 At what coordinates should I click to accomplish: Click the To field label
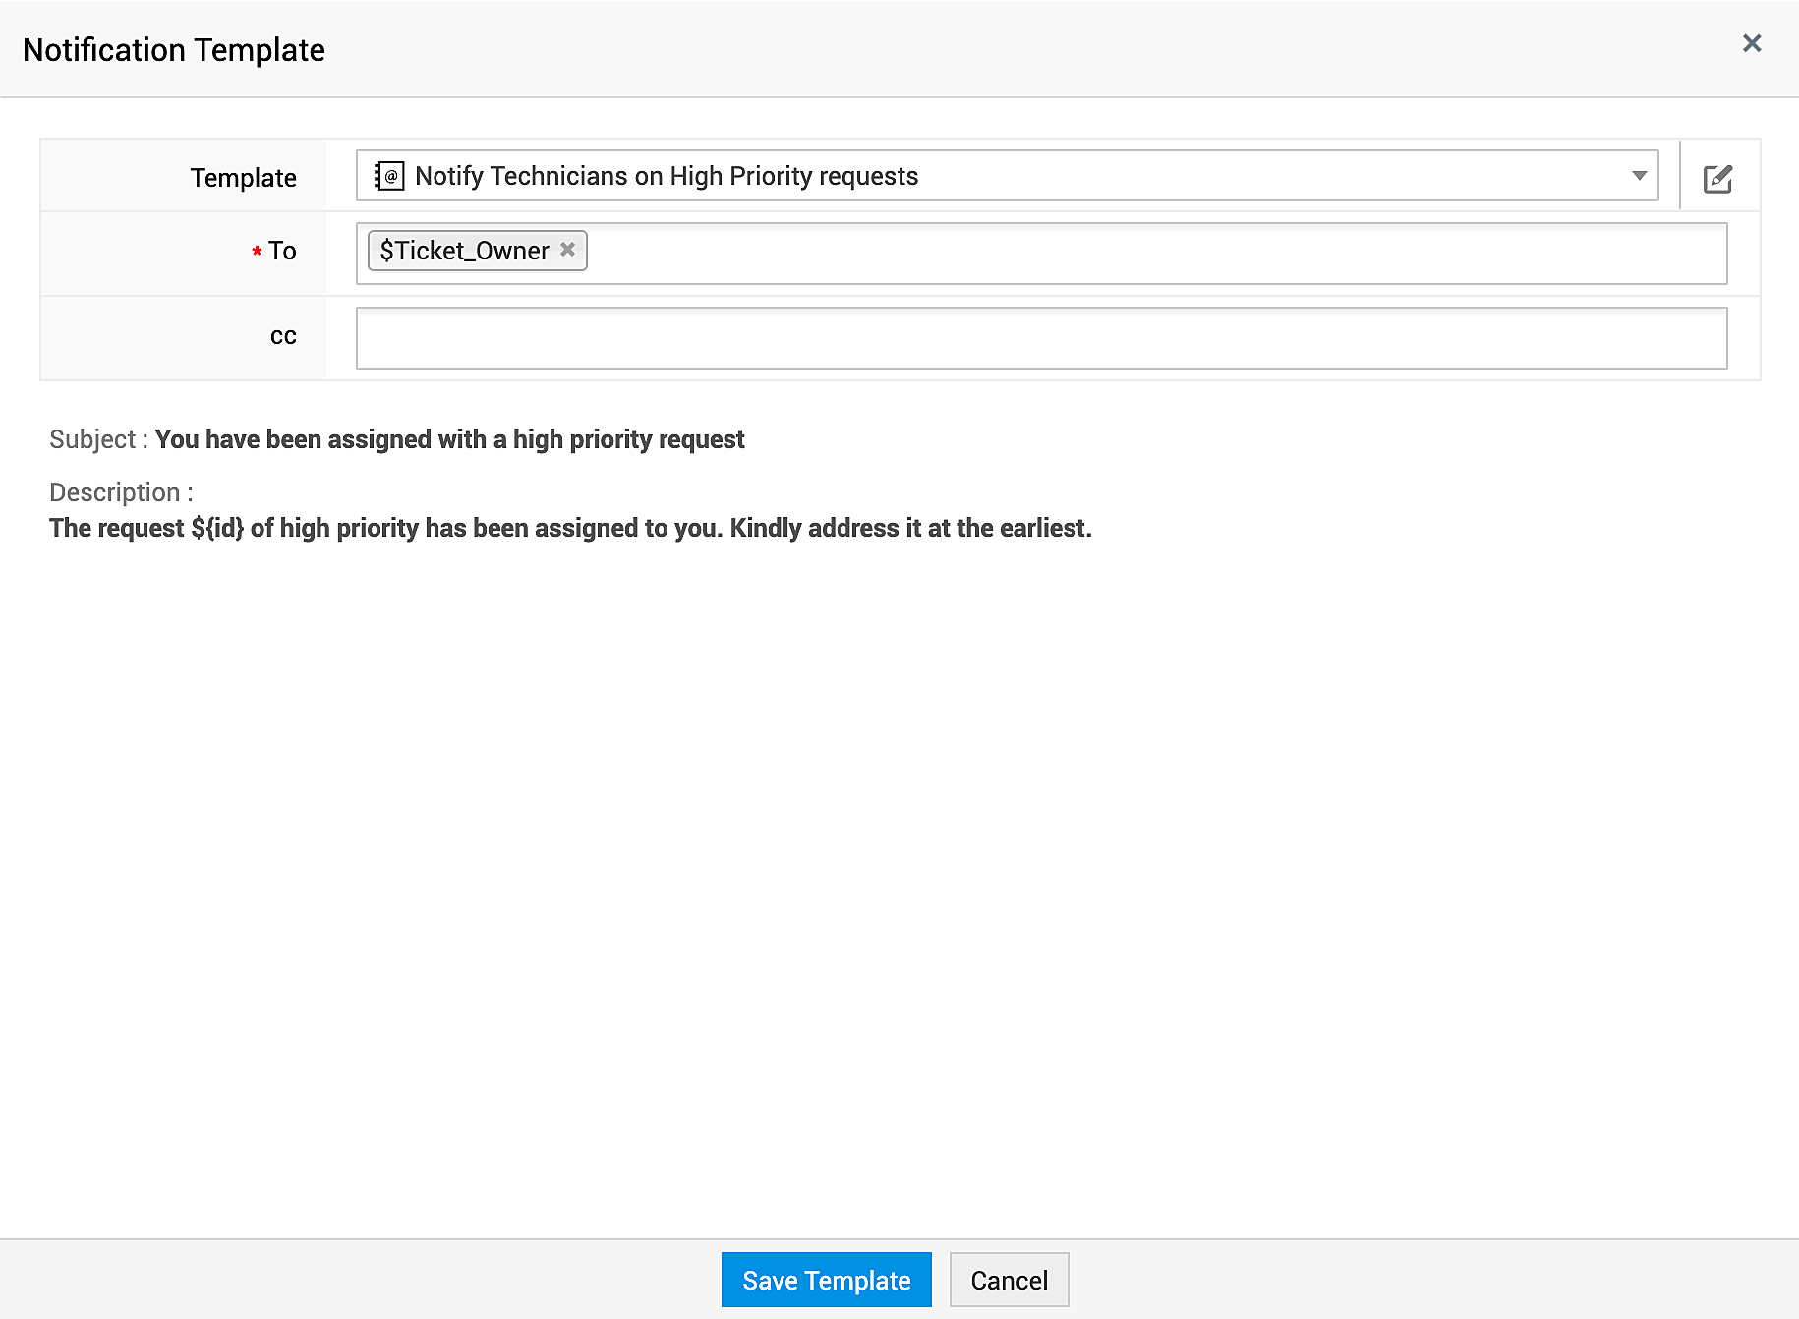pyautogui.click(x=282, y=252)
